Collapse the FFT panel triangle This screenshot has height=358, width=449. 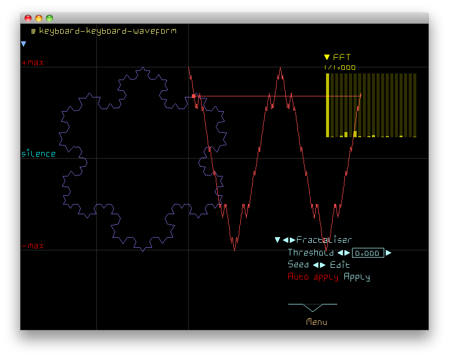coord(327,58)
